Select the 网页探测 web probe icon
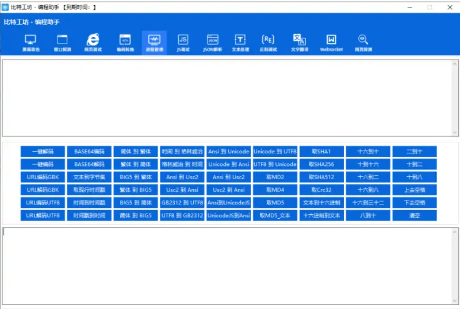The height and width of the screenshot is (309, 460). [x=363, y=43]
